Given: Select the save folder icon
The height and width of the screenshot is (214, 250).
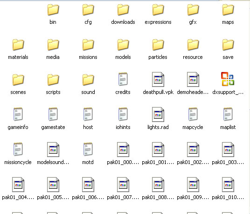Looking at the screenshot, I should (228, 45).
